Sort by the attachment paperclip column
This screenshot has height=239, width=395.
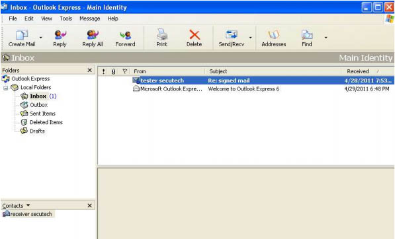[114, 71]
